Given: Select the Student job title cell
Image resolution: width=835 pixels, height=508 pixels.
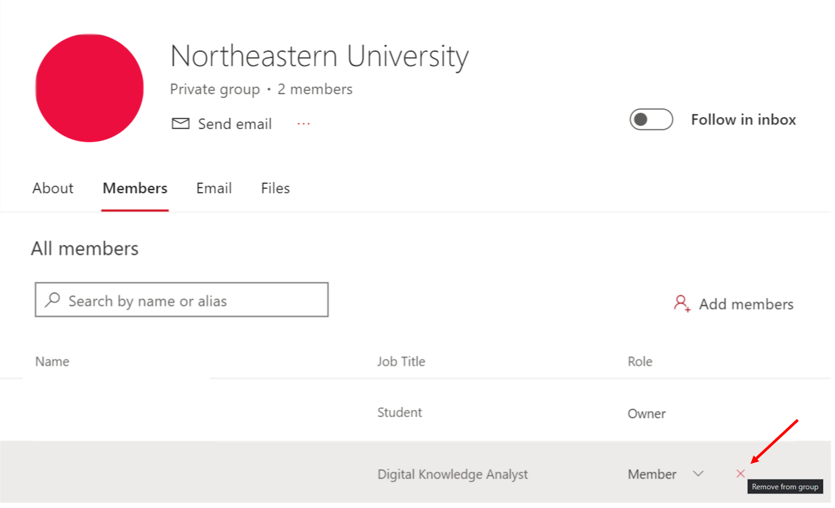Looking at the screenshot, I should tap(400, 412).
